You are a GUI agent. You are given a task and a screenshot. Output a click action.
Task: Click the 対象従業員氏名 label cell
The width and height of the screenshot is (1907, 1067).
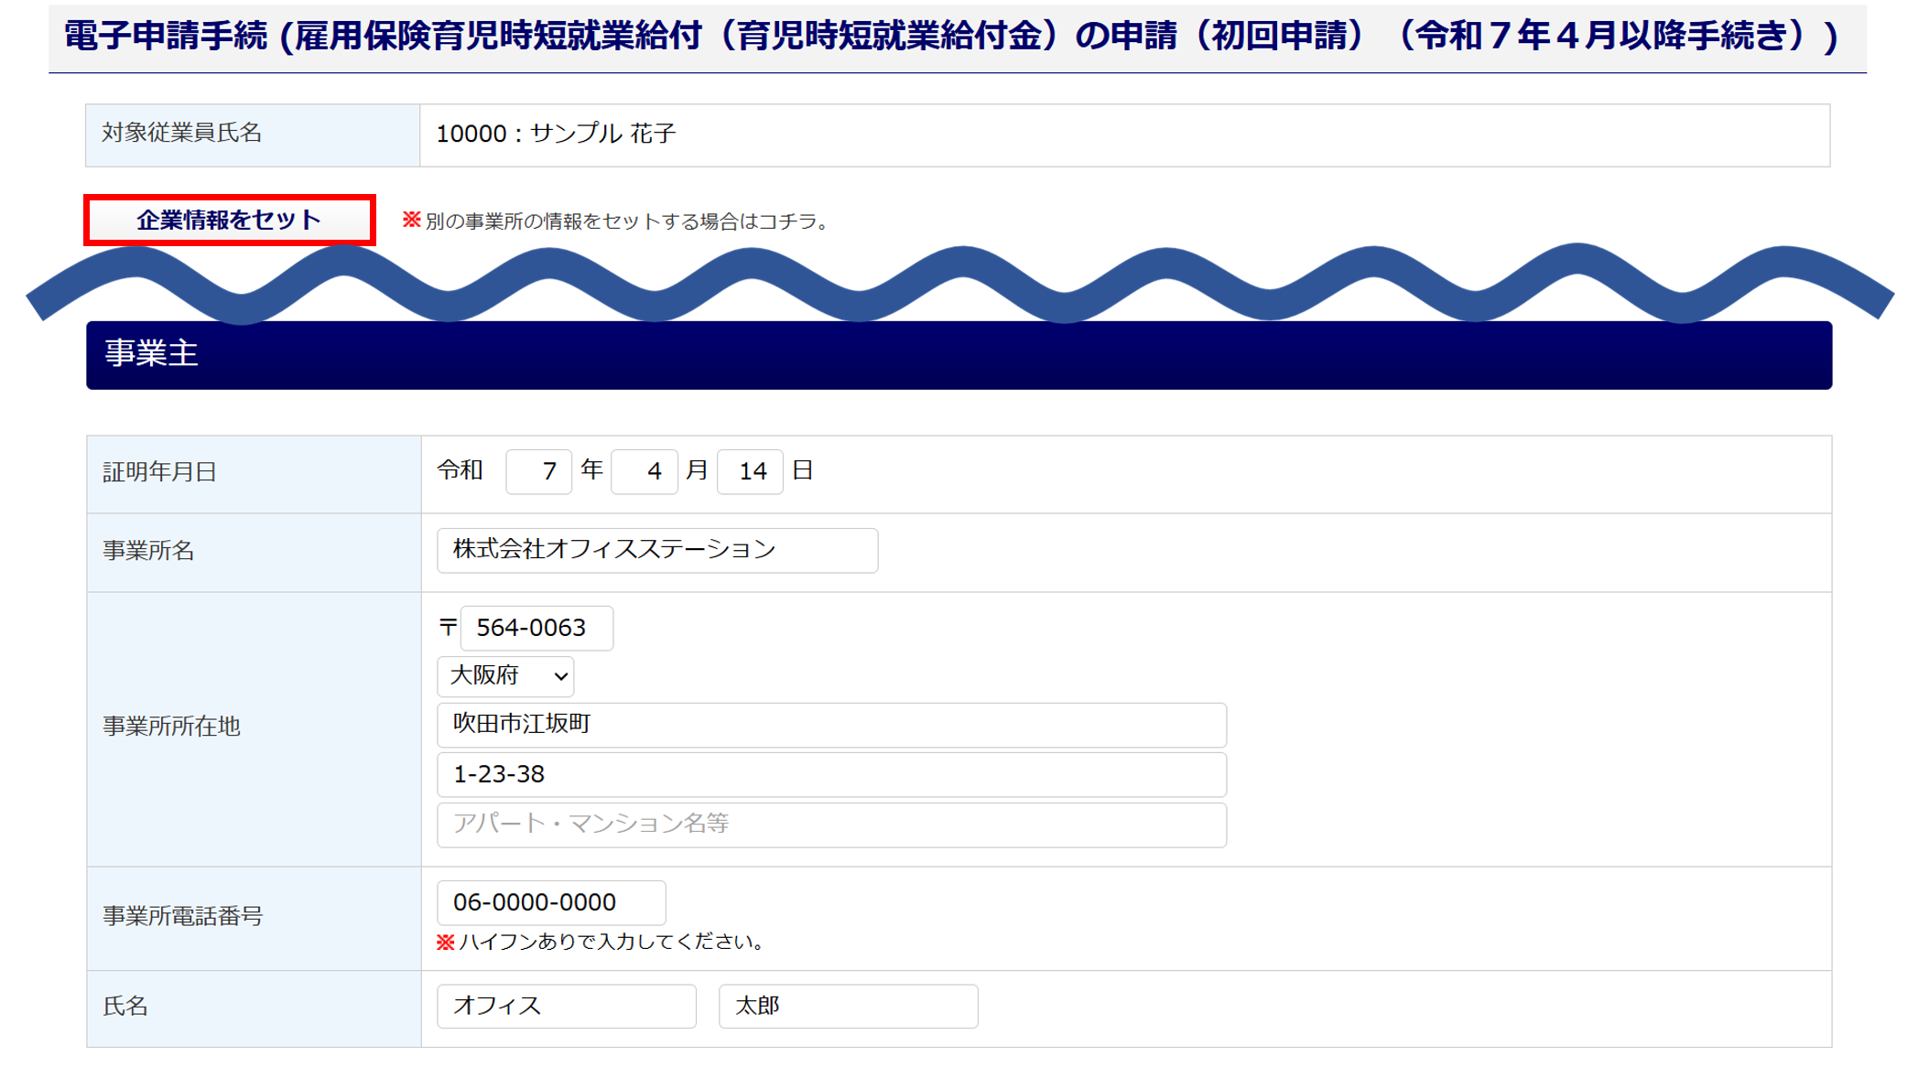tap(252, 135)
